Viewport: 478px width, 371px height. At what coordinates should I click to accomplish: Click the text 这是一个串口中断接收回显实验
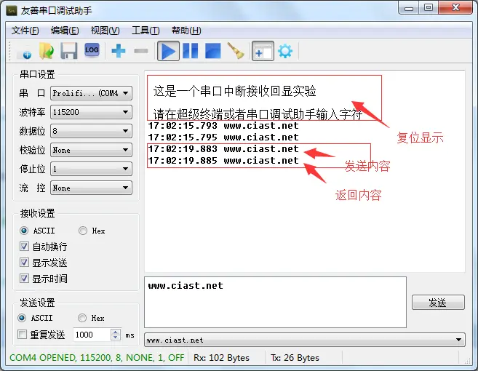click(234, 91)
